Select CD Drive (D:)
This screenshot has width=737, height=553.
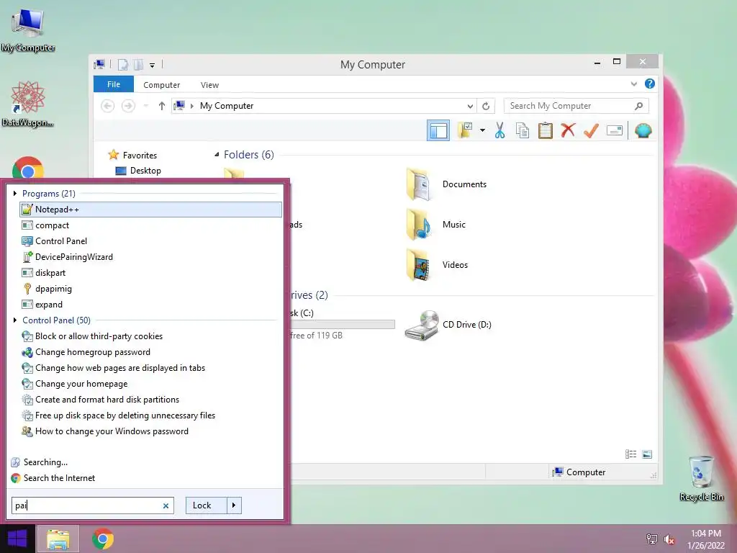pos(448,325)
